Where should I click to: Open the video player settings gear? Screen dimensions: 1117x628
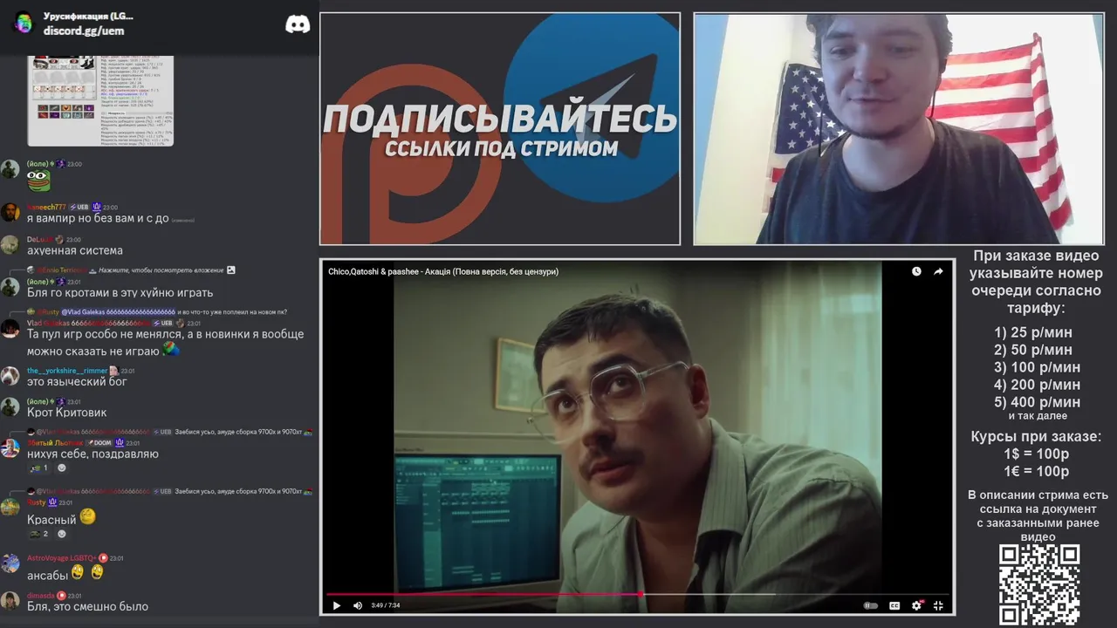coord(916,605)
